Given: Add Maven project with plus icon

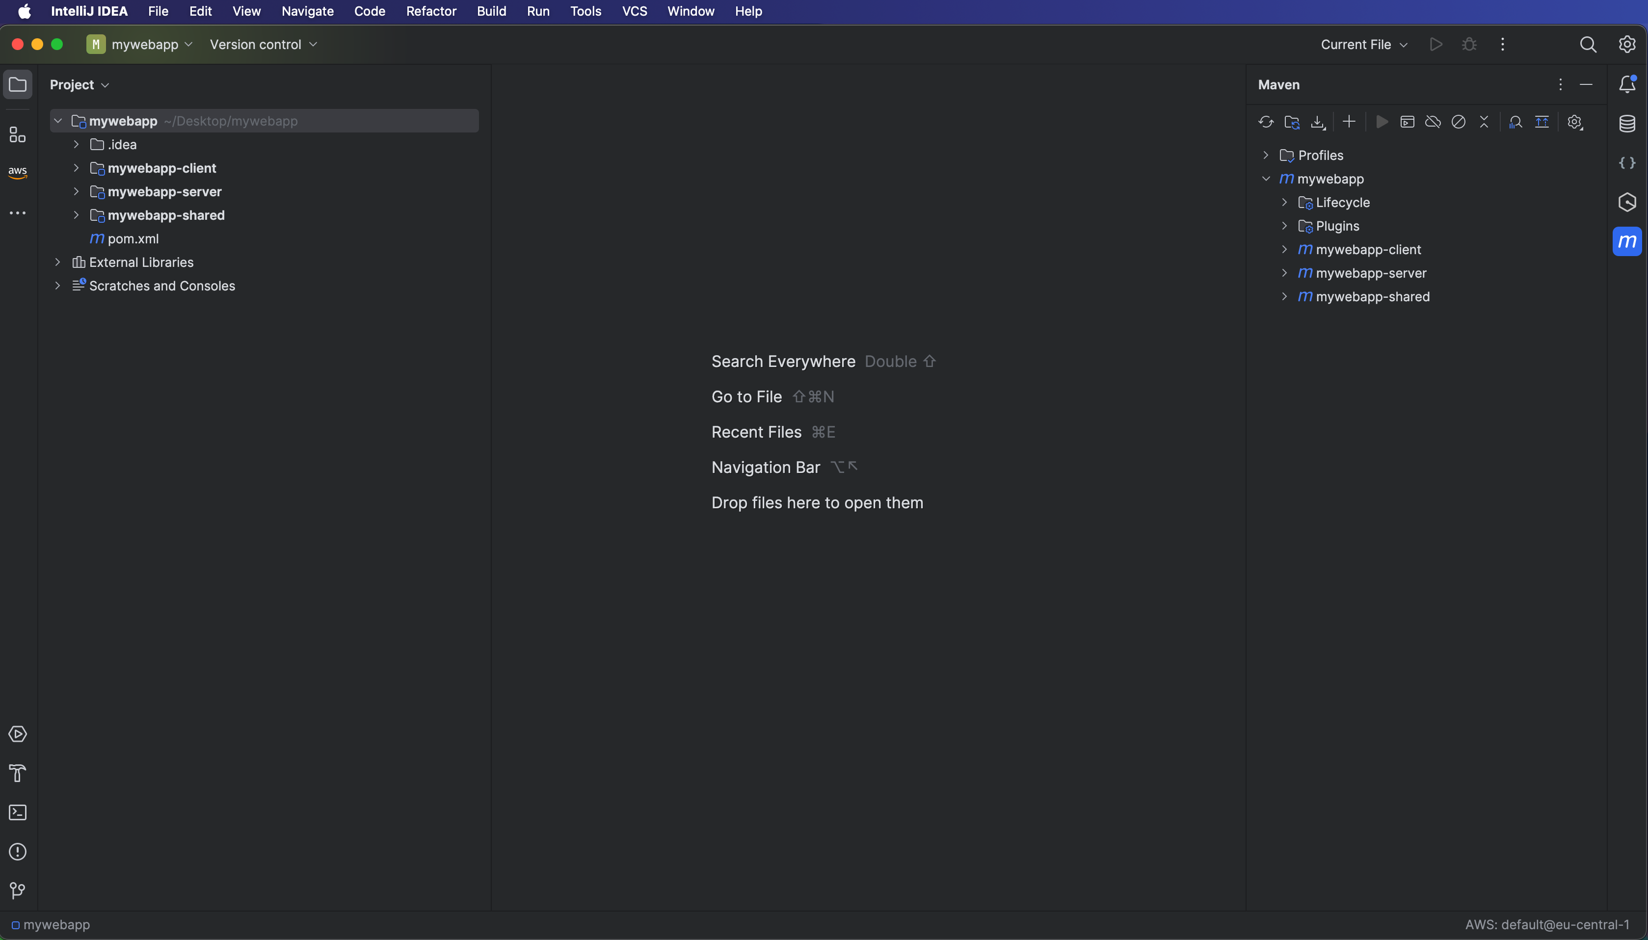Looking at the screenshot, I should point(1349,122).
